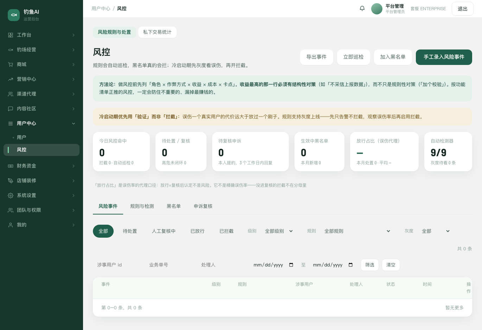
Task: Click the fish logo icon
Action: [14, 15]
